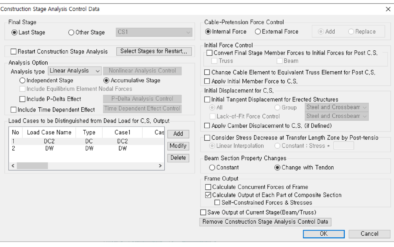
Task: Enable Apply Initial Member Force to C.S.
Action: tap(207, 81)
